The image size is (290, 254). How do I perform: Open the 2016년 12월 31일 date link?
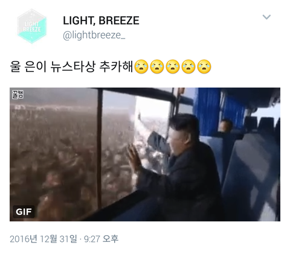pos(43,239)
